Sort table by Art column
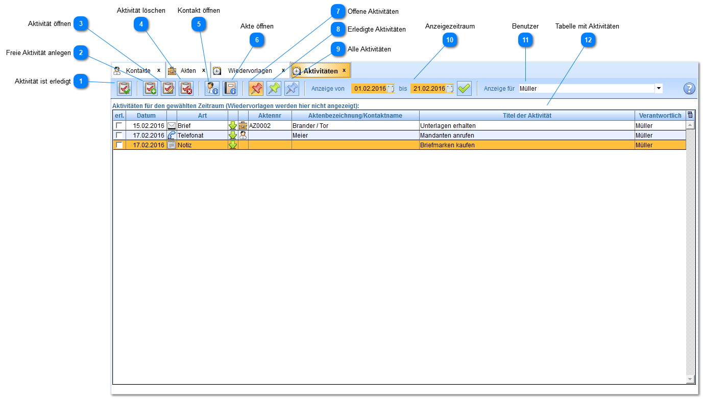Viewport: 703px width, 399px height. click(202, 116)
